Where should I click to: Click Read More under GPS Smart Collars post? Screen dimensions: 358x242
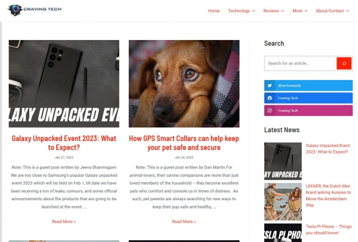click(184, 222)
